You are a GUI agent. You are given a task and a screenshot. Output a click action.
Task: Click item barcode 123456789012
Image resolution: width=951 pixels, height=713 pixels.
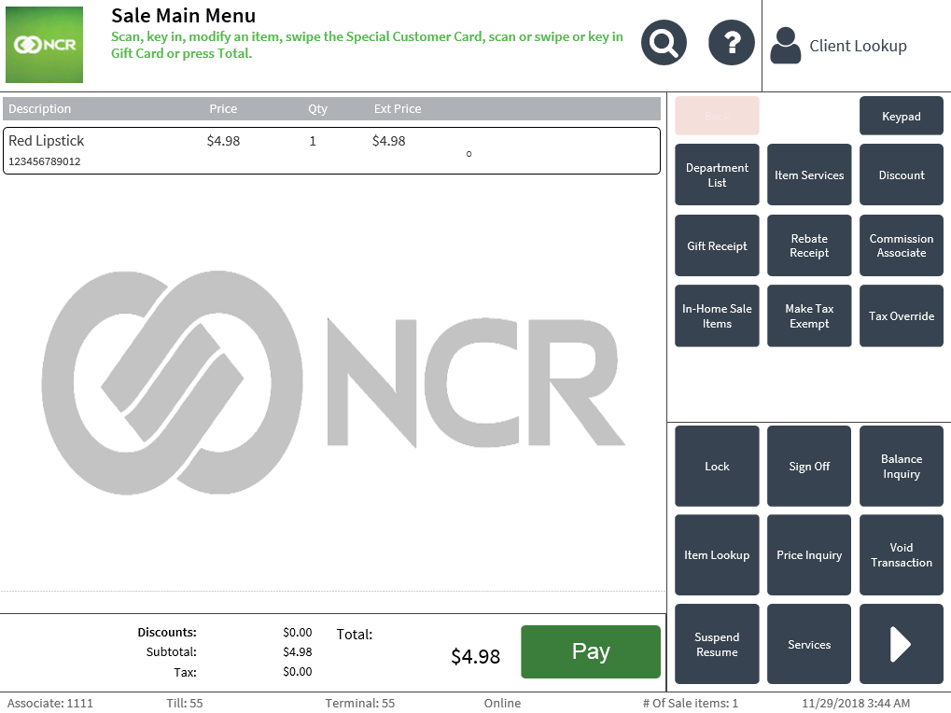pos(44,161)
